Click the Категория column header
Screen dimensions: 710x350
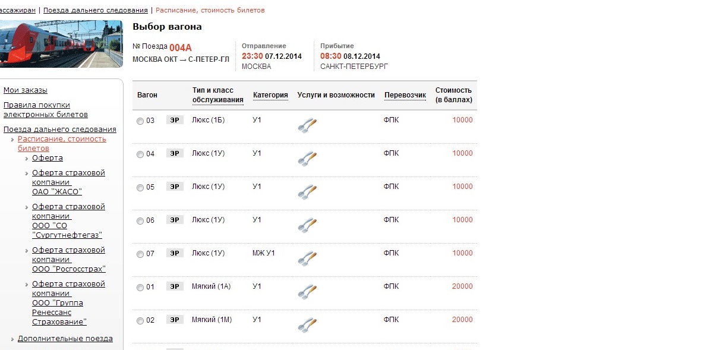[x=270, y=95]
